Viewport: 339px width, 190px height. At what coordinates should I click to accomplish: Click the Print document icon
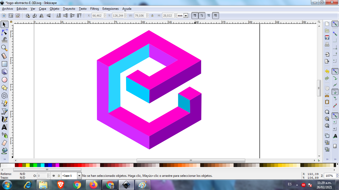point(327,44)
